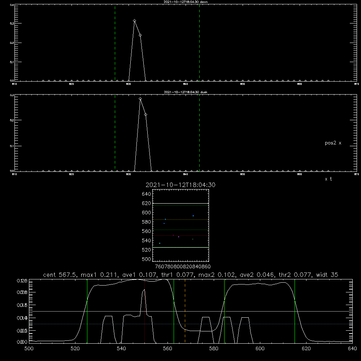Click the orange dashed center line in bottom plot
Image resolution: width=361 pixels, height=361 pixels.
pyautogui.click(x=185, y=311)
